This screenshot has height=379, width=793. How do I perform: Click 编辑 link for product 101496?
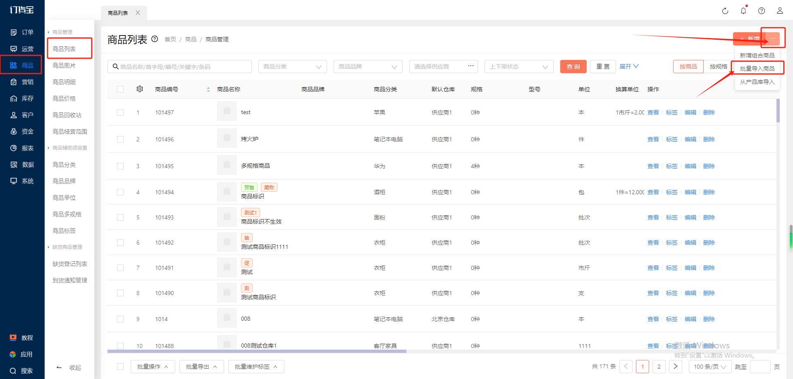(690, 139)
